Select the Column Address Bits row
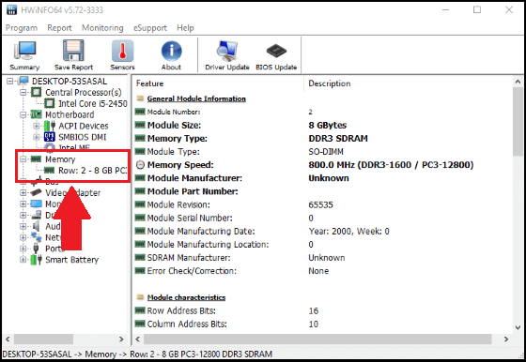 (323, 324)
